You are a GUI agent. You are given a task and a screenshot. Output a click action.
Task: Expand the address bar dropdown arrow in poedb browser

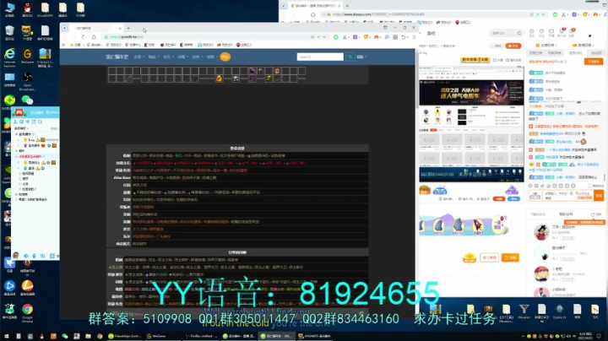tap(324, 37)
